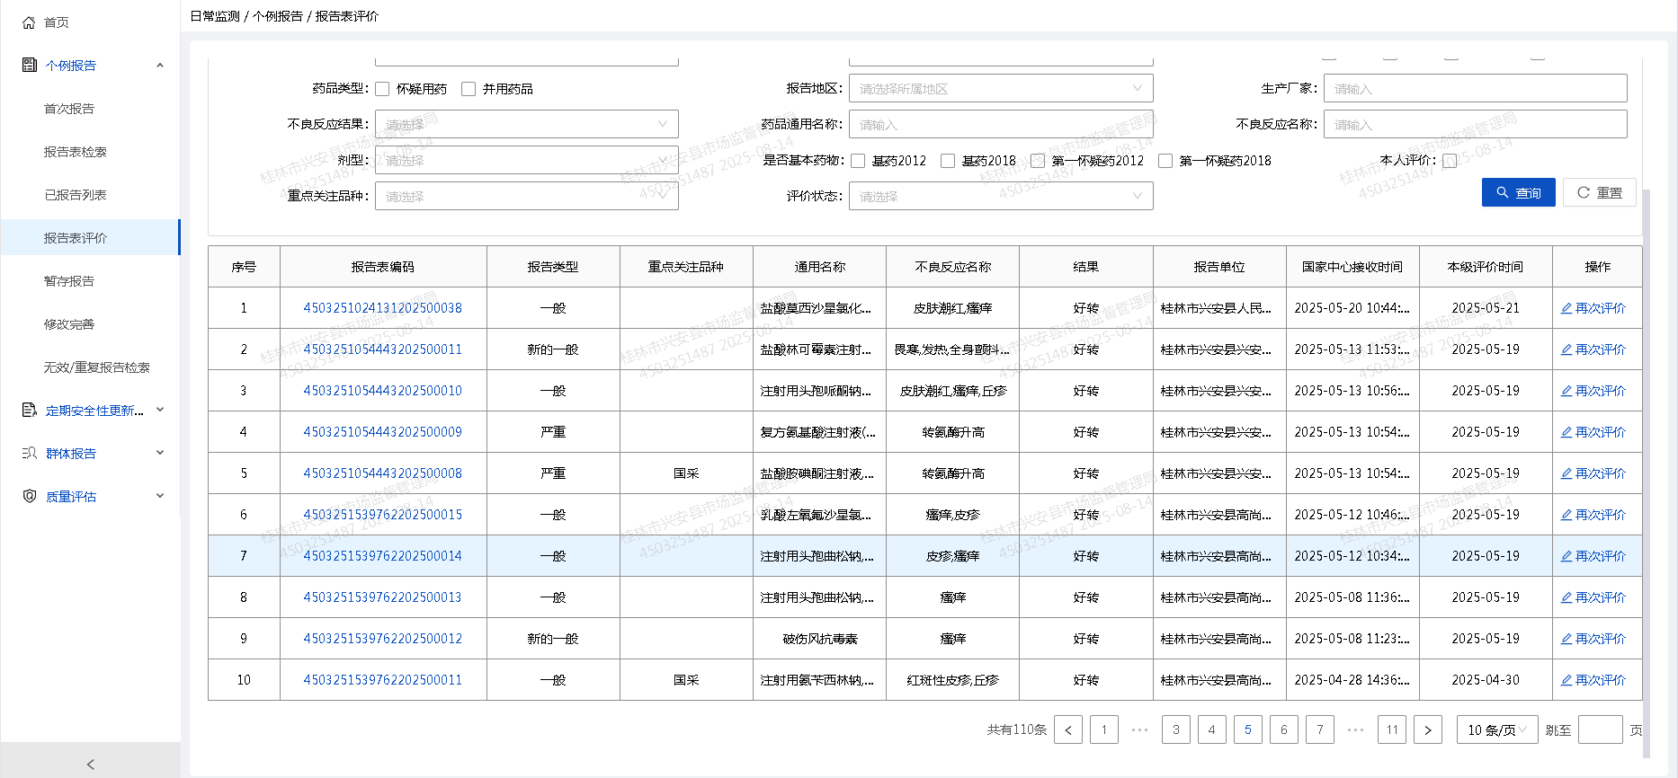Go to previous page using left arrow
The width and height of the screenshot is (1678, 778).
pos(1067,729)
